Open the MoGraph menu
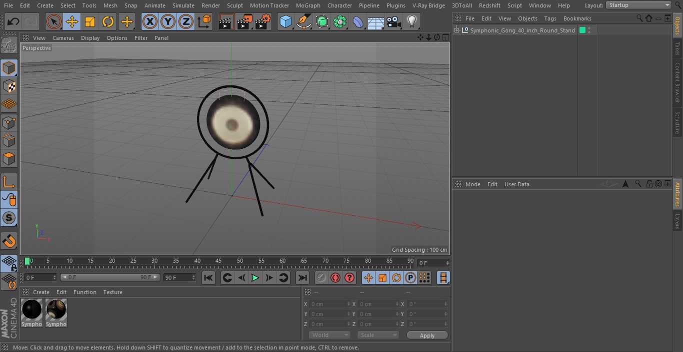The image size is (683, 352). [x=308, y=5]
